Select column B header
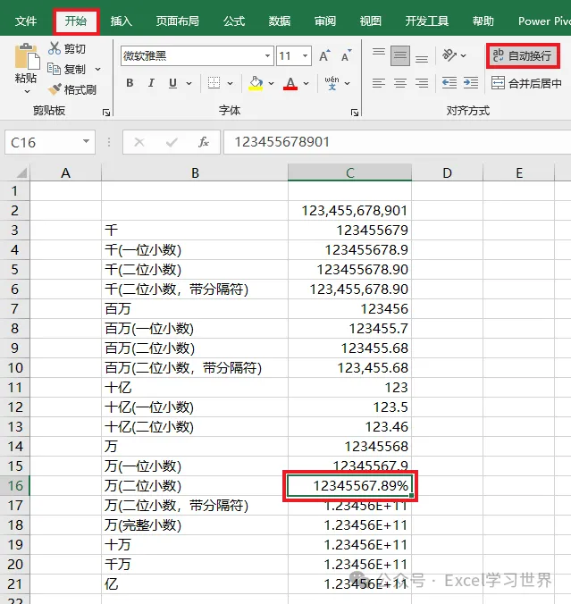Screen dimensions: 571x604 point(195,172)
